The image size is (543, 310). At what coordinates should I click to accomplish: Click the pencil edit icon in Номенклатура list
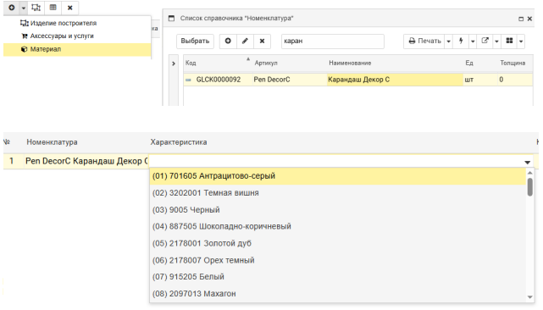click(x=245, y=41)
